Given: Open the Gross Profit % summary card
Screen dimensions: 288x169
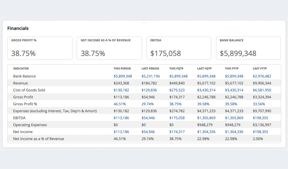Looking at the screenshot, I should click(x=40, y=48).
